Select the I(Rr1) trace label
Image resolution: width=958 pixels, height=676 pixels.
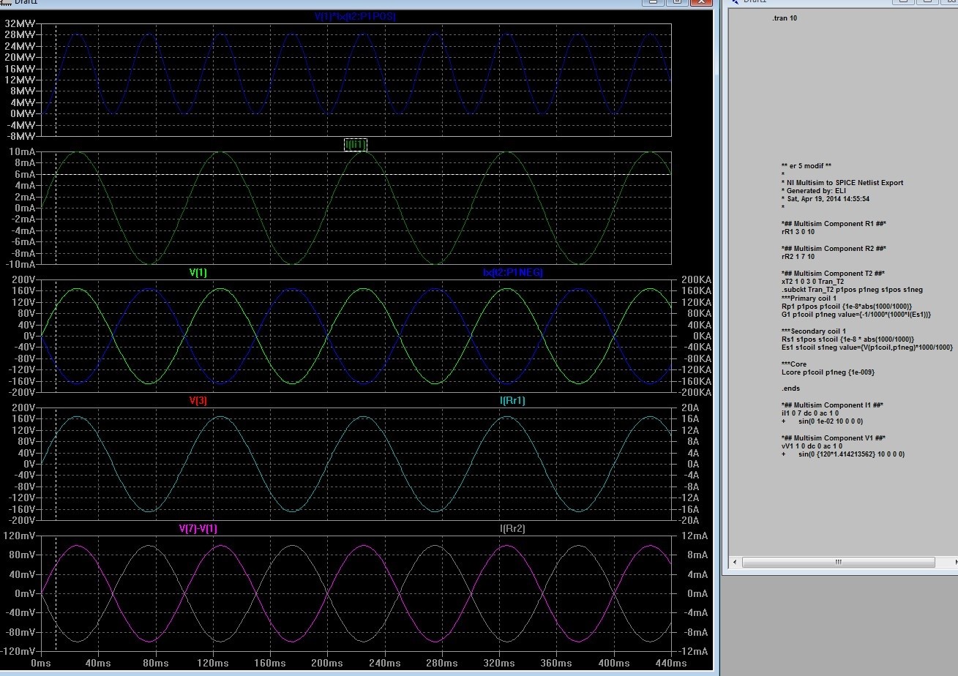(512, 401)
